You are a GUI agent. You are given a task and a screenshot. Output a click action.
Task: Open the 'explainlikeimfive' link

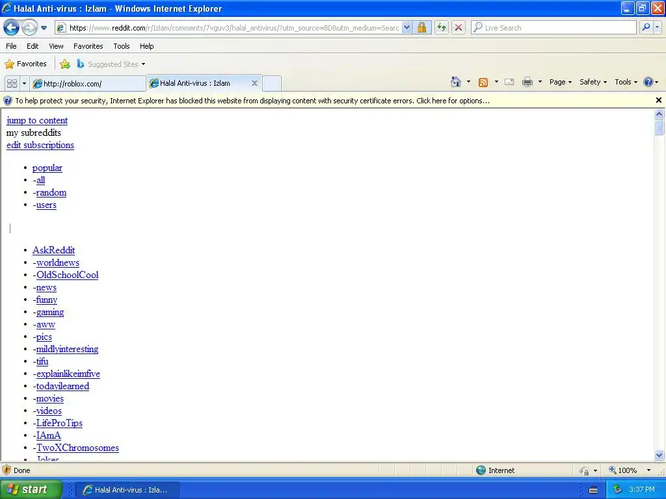tap(68, 374)
